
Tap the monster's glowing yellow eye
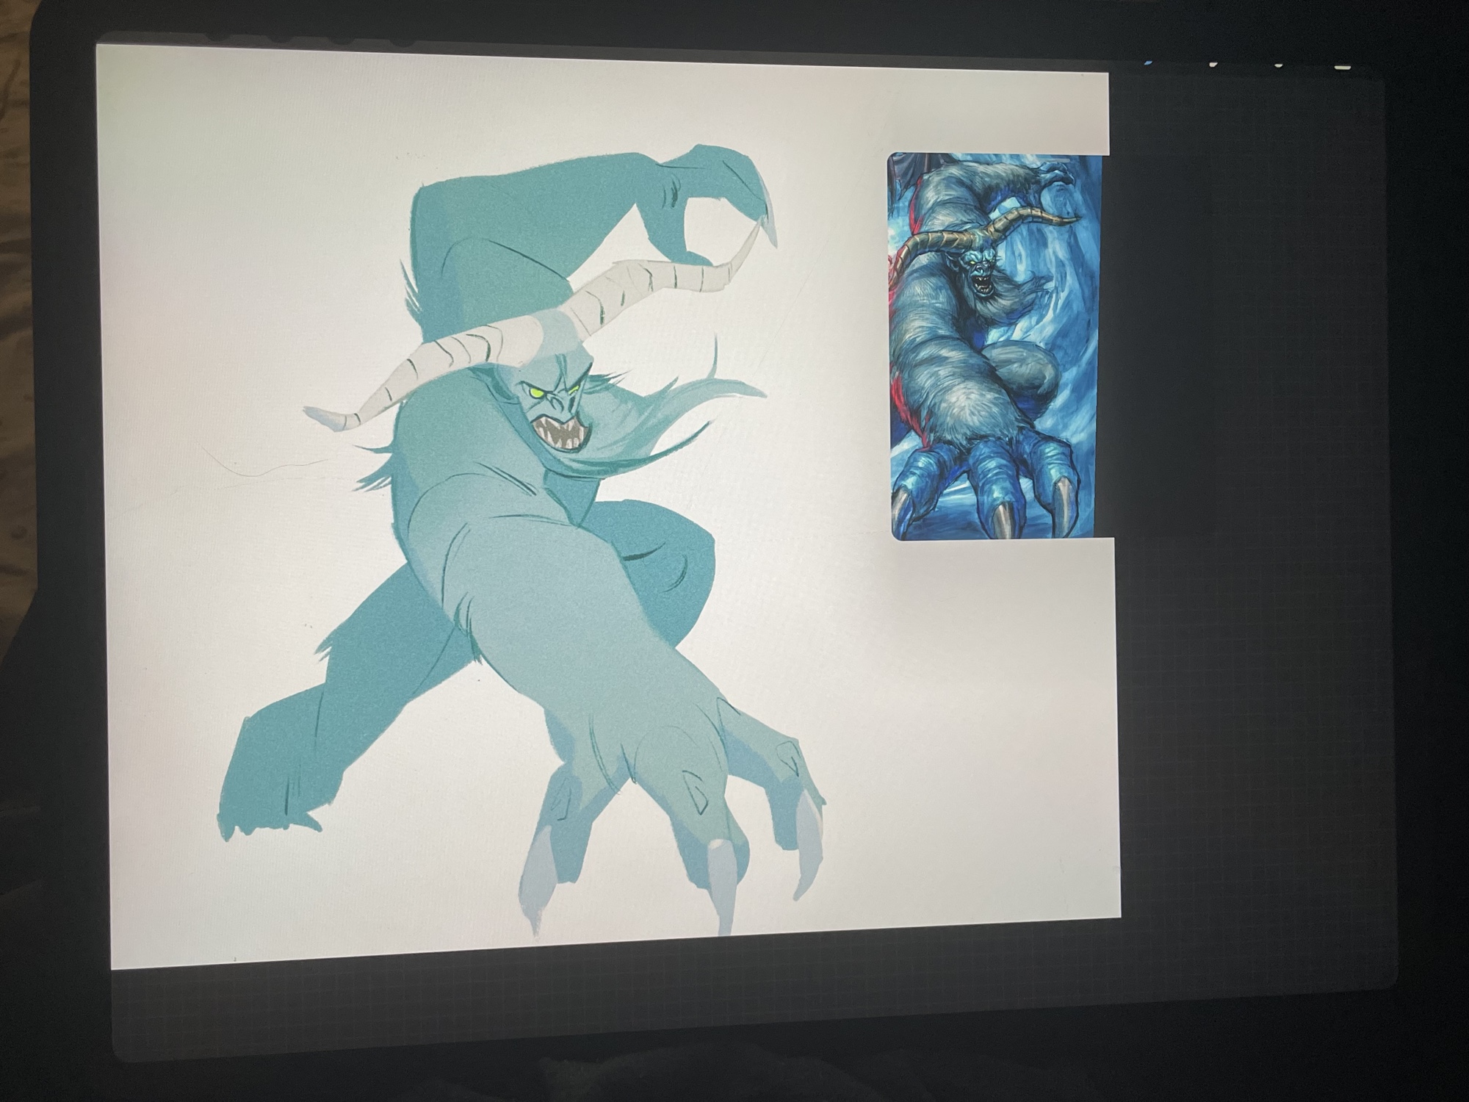point(538,395)
